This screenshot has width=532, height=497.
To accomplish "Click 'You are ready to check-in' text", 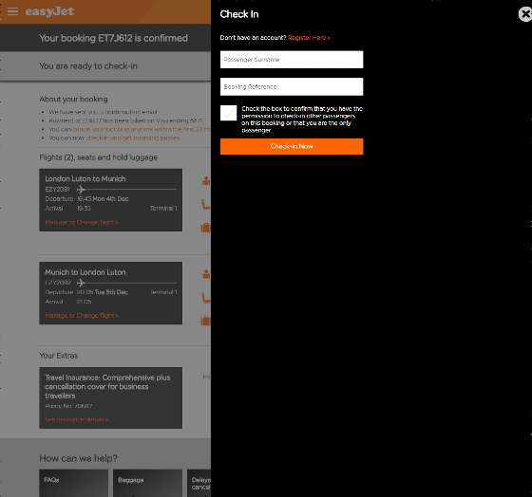I will (x=88, y=66).
